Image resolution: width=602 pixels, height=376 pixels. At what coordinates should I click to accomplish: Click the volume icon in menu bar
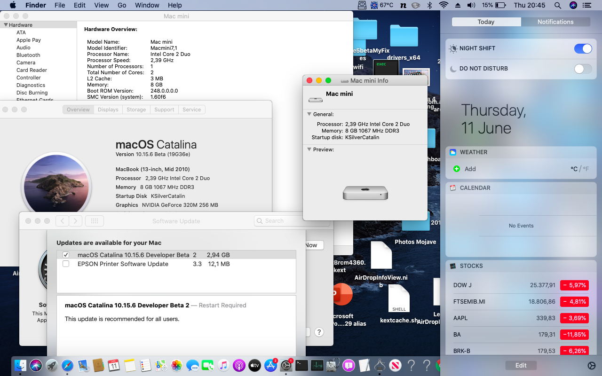point(471,5)
